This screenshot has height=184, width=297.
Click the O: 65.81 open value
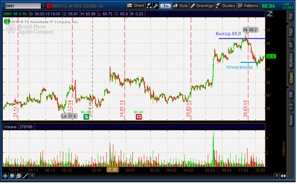point(70,14)
